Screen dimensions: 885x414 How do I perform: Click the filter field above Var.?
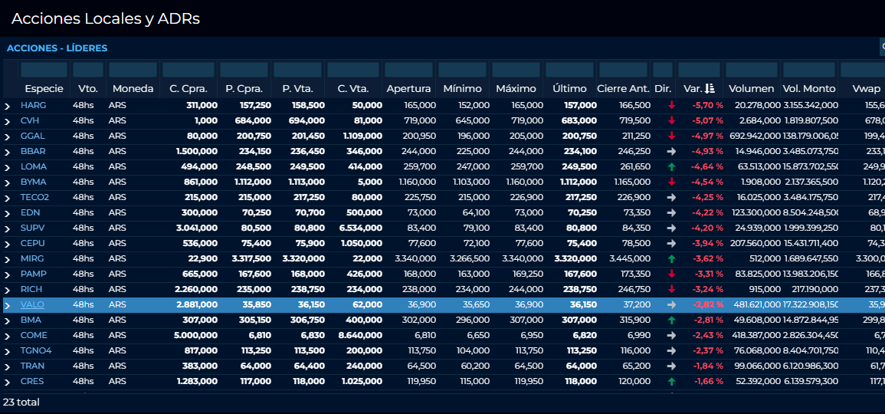[699, 70]
